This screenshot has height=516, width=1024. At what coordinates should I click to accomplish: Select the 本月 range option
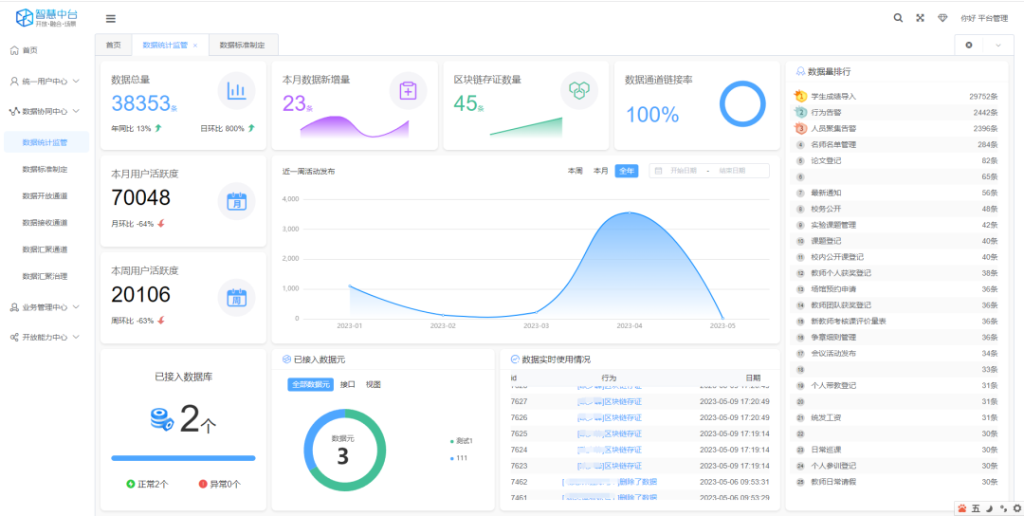point(600,171)
